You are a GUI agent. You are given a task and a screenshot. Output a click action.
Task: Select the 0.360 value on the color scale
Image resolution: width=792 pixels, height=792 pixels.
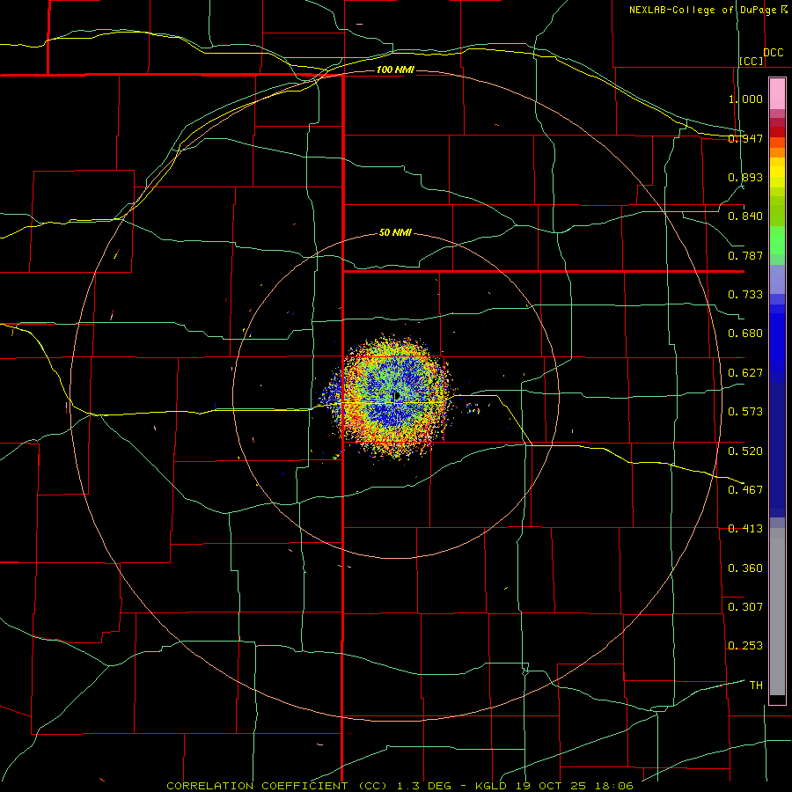click(745, 568)
